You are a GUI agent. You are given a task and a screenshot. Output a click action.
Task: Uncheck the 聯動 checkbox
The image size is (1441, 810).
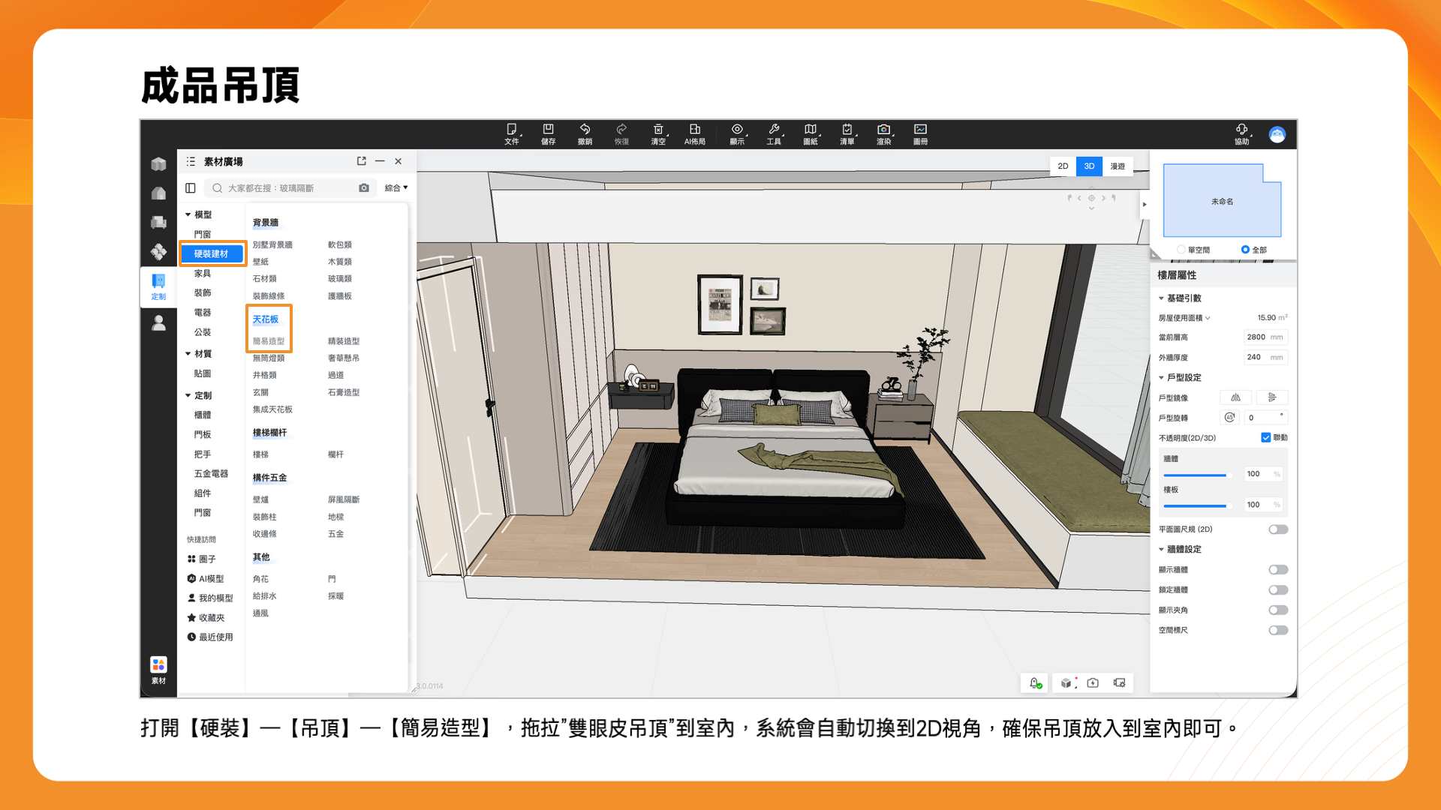coord(1265,438)
